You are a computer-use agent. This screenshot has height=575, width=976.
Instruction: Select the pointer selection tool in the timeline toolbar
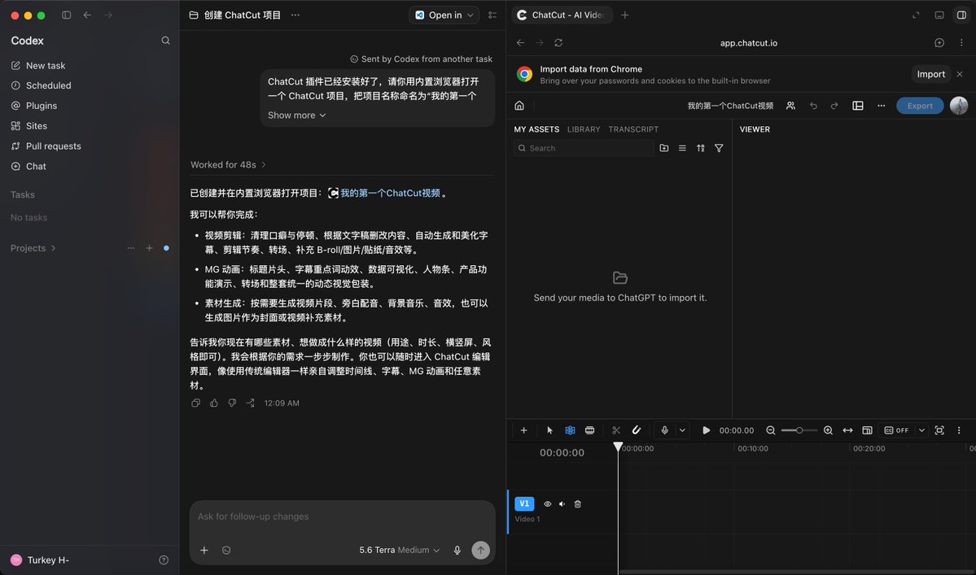pos(549,430)
